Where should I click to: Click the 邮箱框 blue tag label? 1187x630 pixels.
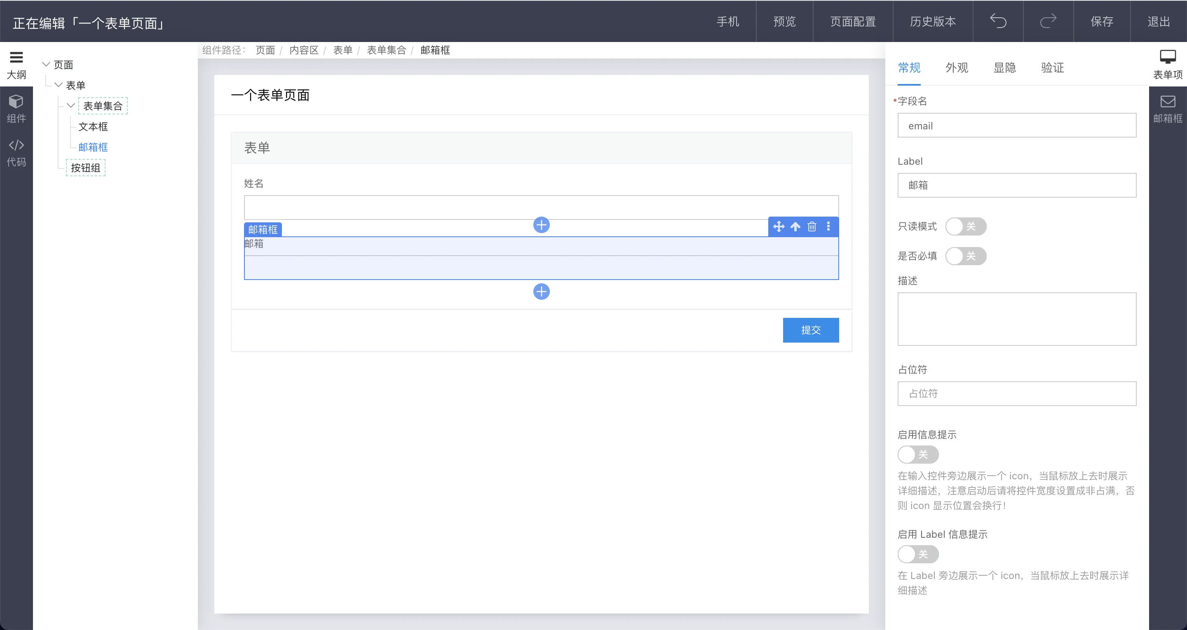coord(263,229)
